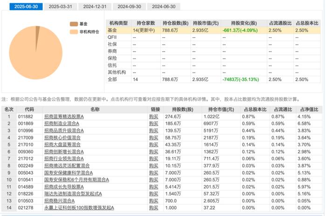Screen dimensions: 326x216
Task: Click the -7483万(-35.13%) change value
Action: coord(241,80)
